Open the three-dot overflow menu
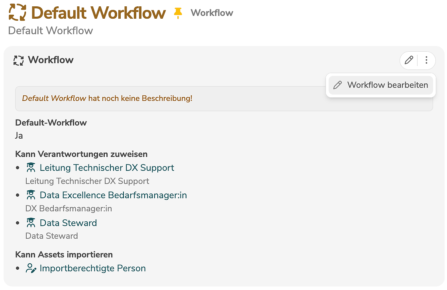Screen dimensions: 447x290 click(x=426, y=60)
